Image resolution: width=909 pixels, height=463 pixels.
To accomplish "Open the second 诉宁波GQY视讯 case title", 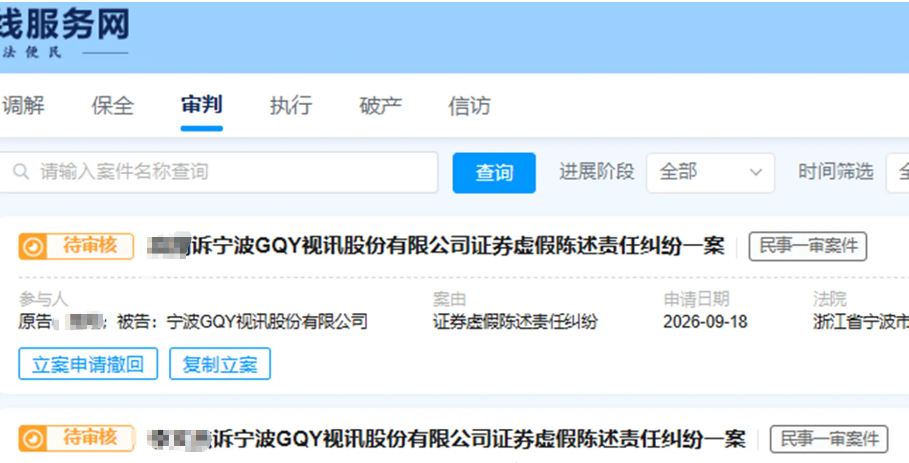I will [x=446, y=439].
